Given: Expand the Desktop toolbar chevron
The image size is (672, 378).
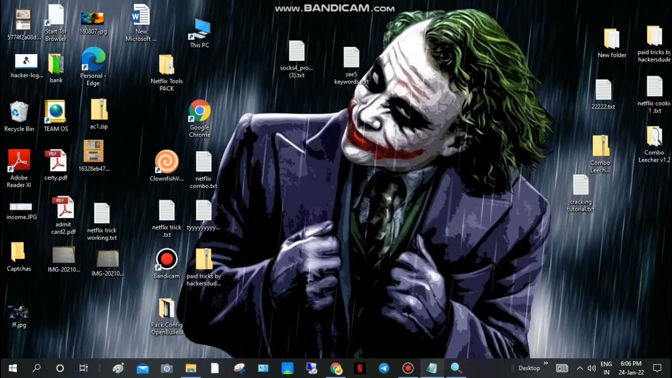Looking at the screenshot, I should pyautogui.click(x=545, y=364).
